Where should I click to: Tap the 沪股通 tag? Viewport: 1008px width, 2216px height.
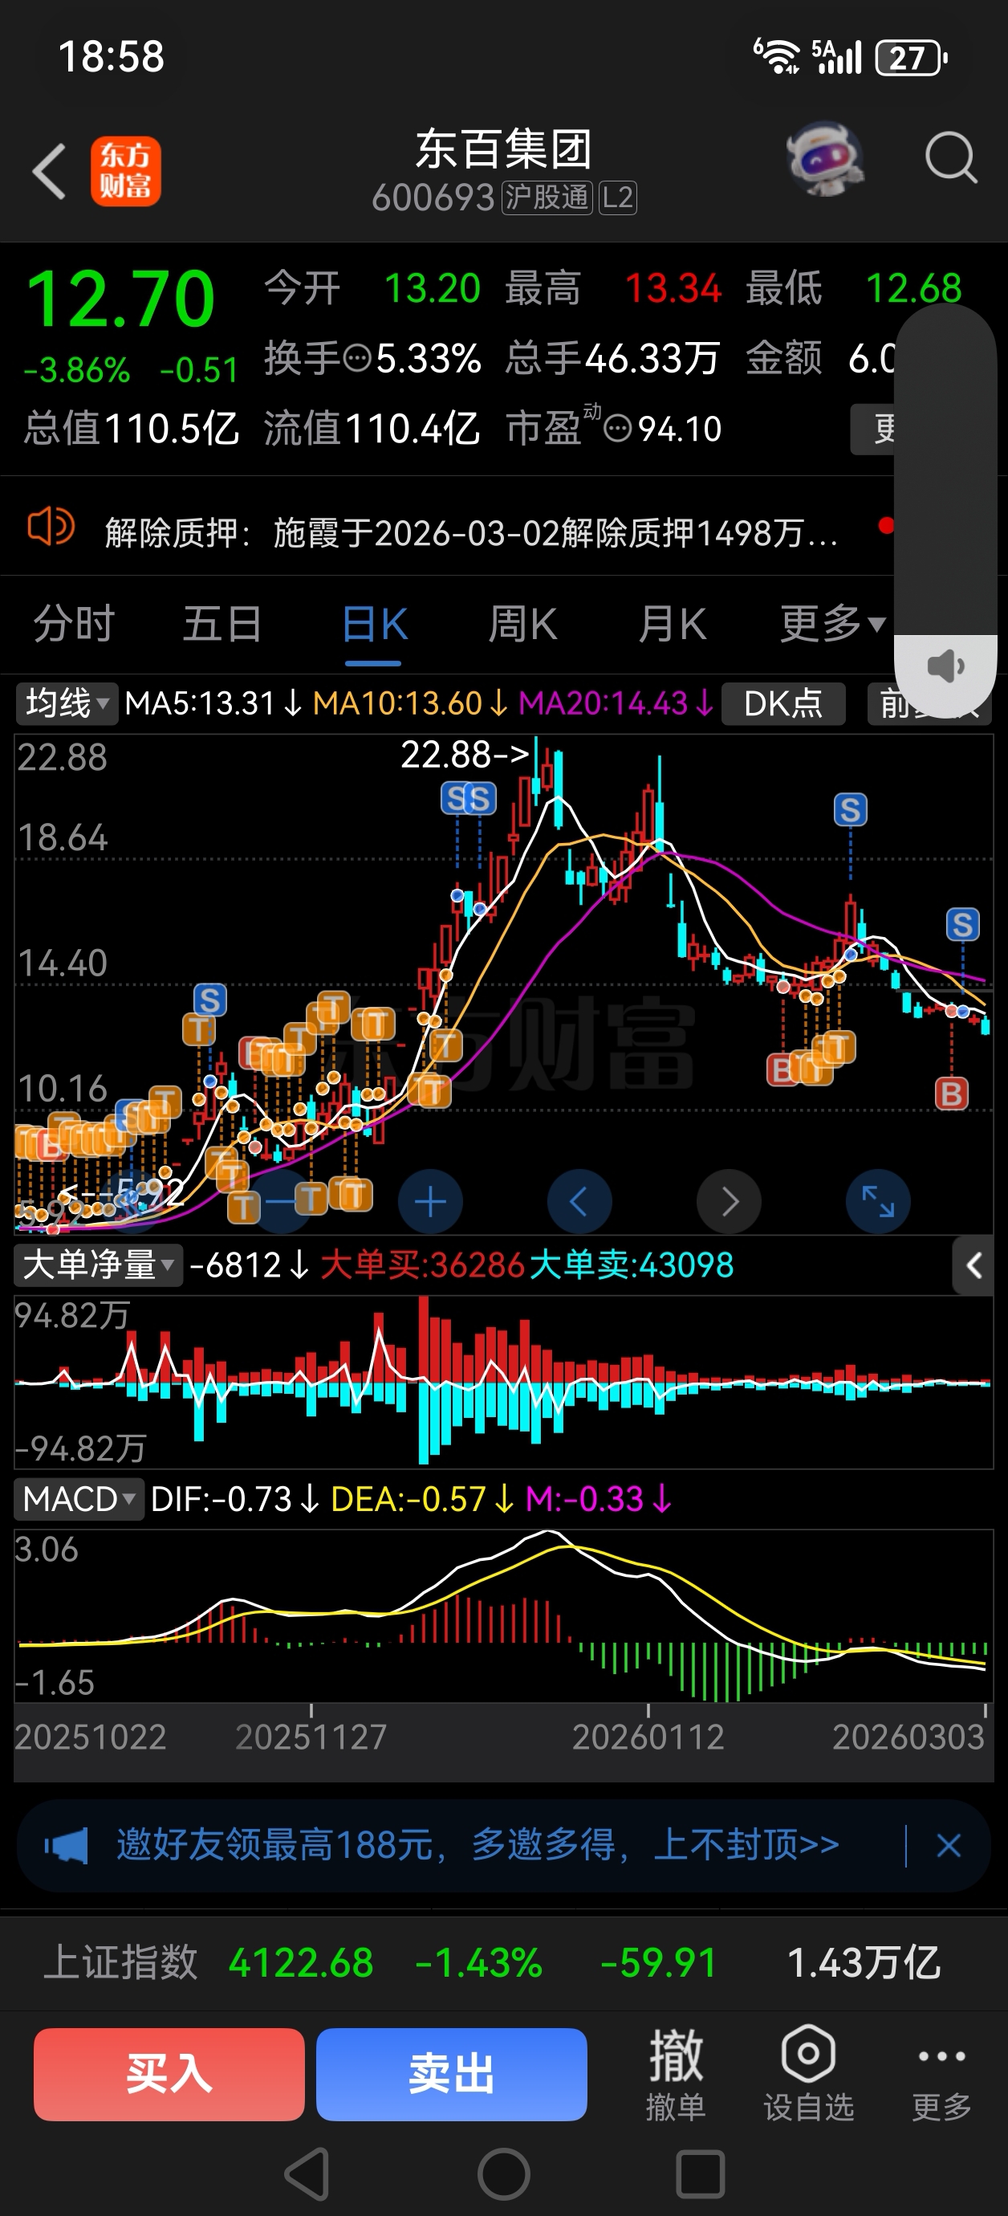click(547, 198)
